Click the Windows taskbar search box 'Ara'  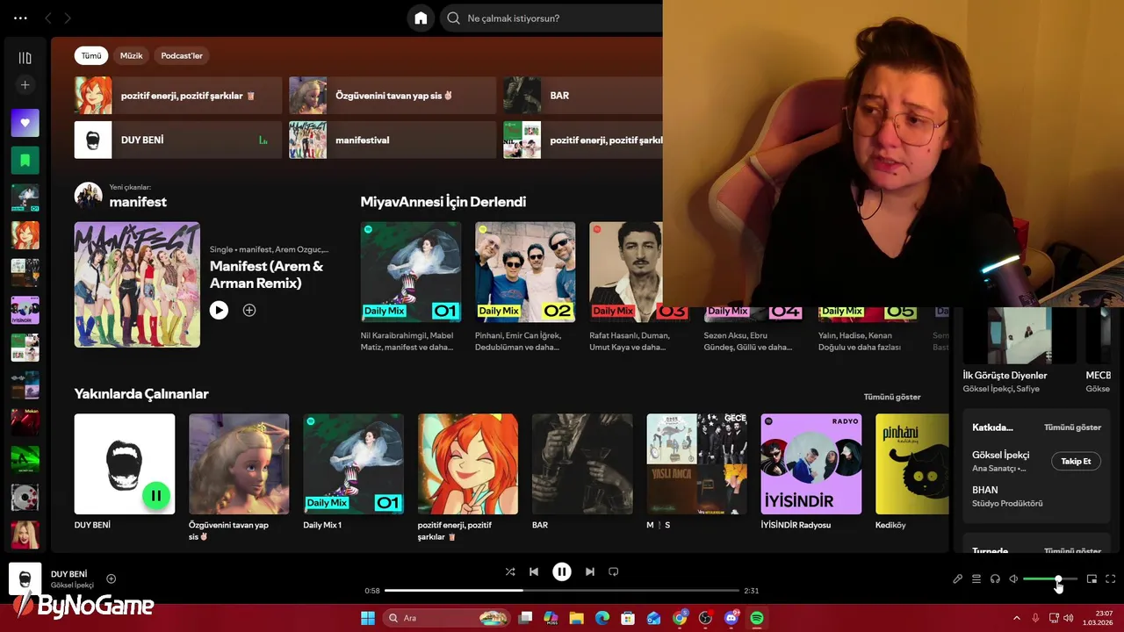click(x=446, y=618)
